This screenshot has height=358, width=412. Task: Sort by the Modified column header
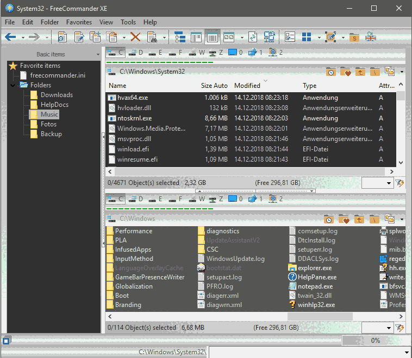pos(247,86)
